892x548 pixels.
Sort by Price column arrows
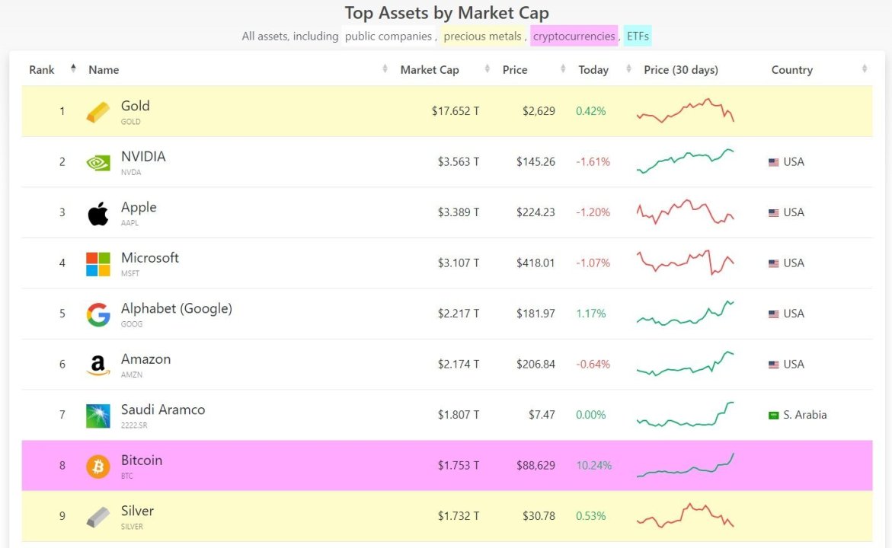tap(563, 69)
